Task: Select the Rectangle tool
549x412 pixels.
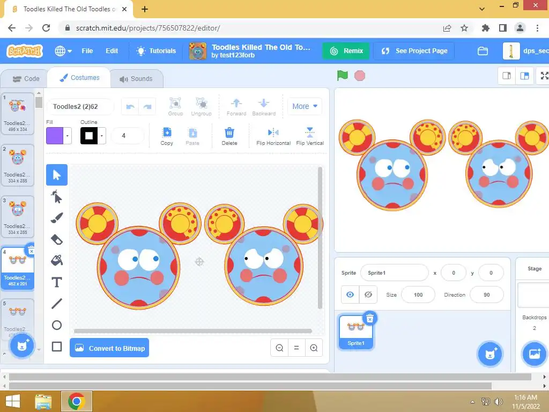Action: (x=57, y=347)
